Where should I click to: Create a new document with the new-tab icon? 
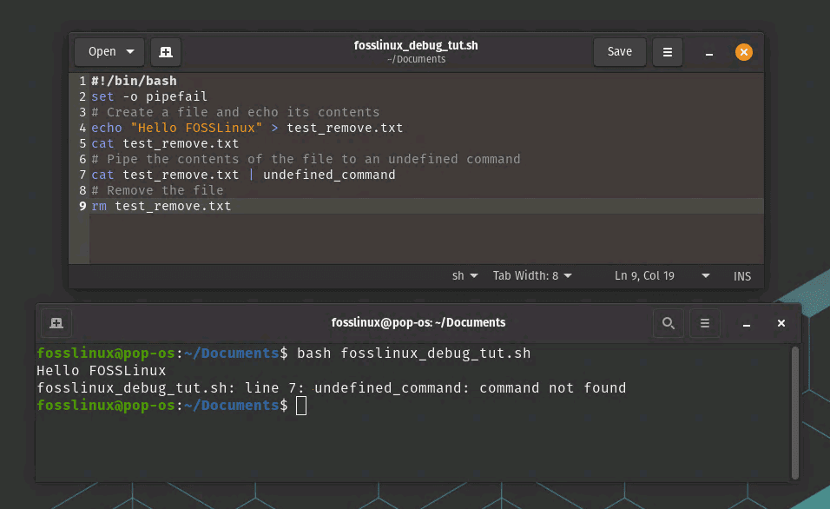point(165,51)
